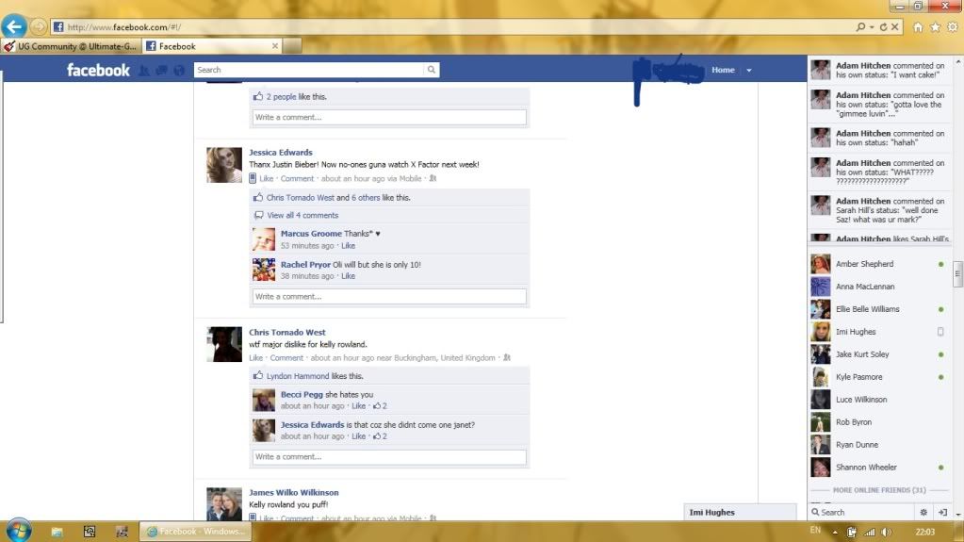The height and width of the screenshot is (542, 964).
Task: Like Chris Tornado West's post
Action: [255, 358]
